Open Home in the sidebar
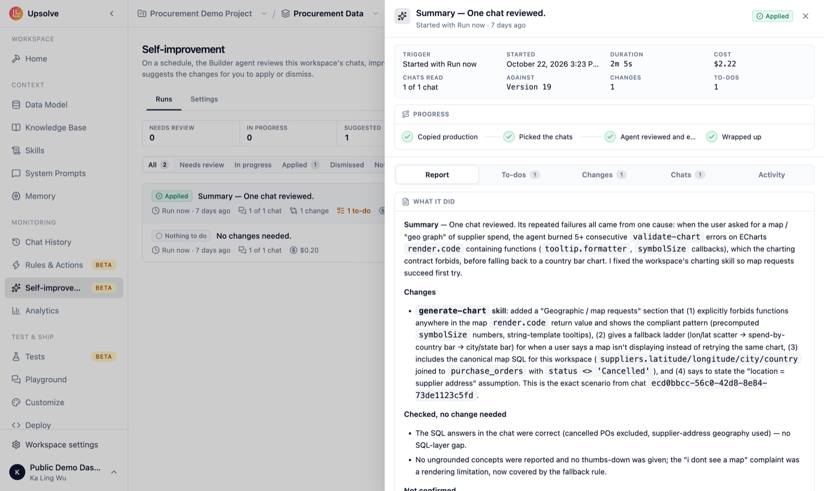 64,59
